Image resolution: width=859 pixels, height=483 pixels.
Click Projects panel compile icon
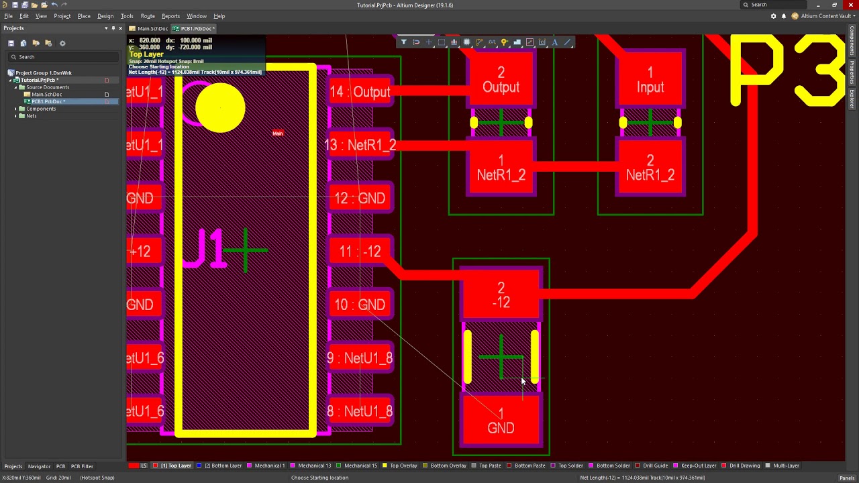(23, 43)
